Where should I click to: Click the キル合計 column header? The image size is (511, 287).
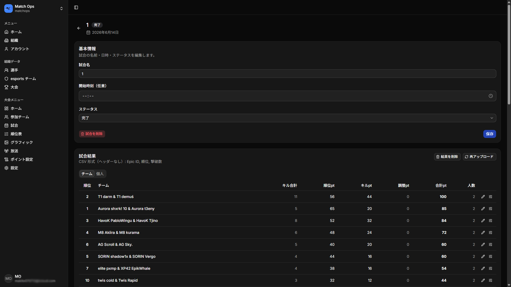(x=290, y=185)
